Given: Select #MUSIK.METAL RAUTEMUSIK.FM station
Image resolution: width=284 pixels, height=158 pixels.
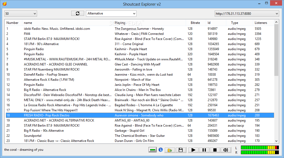Looking at the screenshot, I should [140, 59].
